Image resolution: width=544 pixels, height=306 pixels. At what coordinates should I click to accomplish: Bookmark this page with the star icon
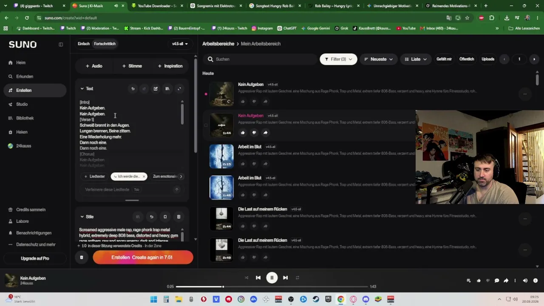pos(467,18)
